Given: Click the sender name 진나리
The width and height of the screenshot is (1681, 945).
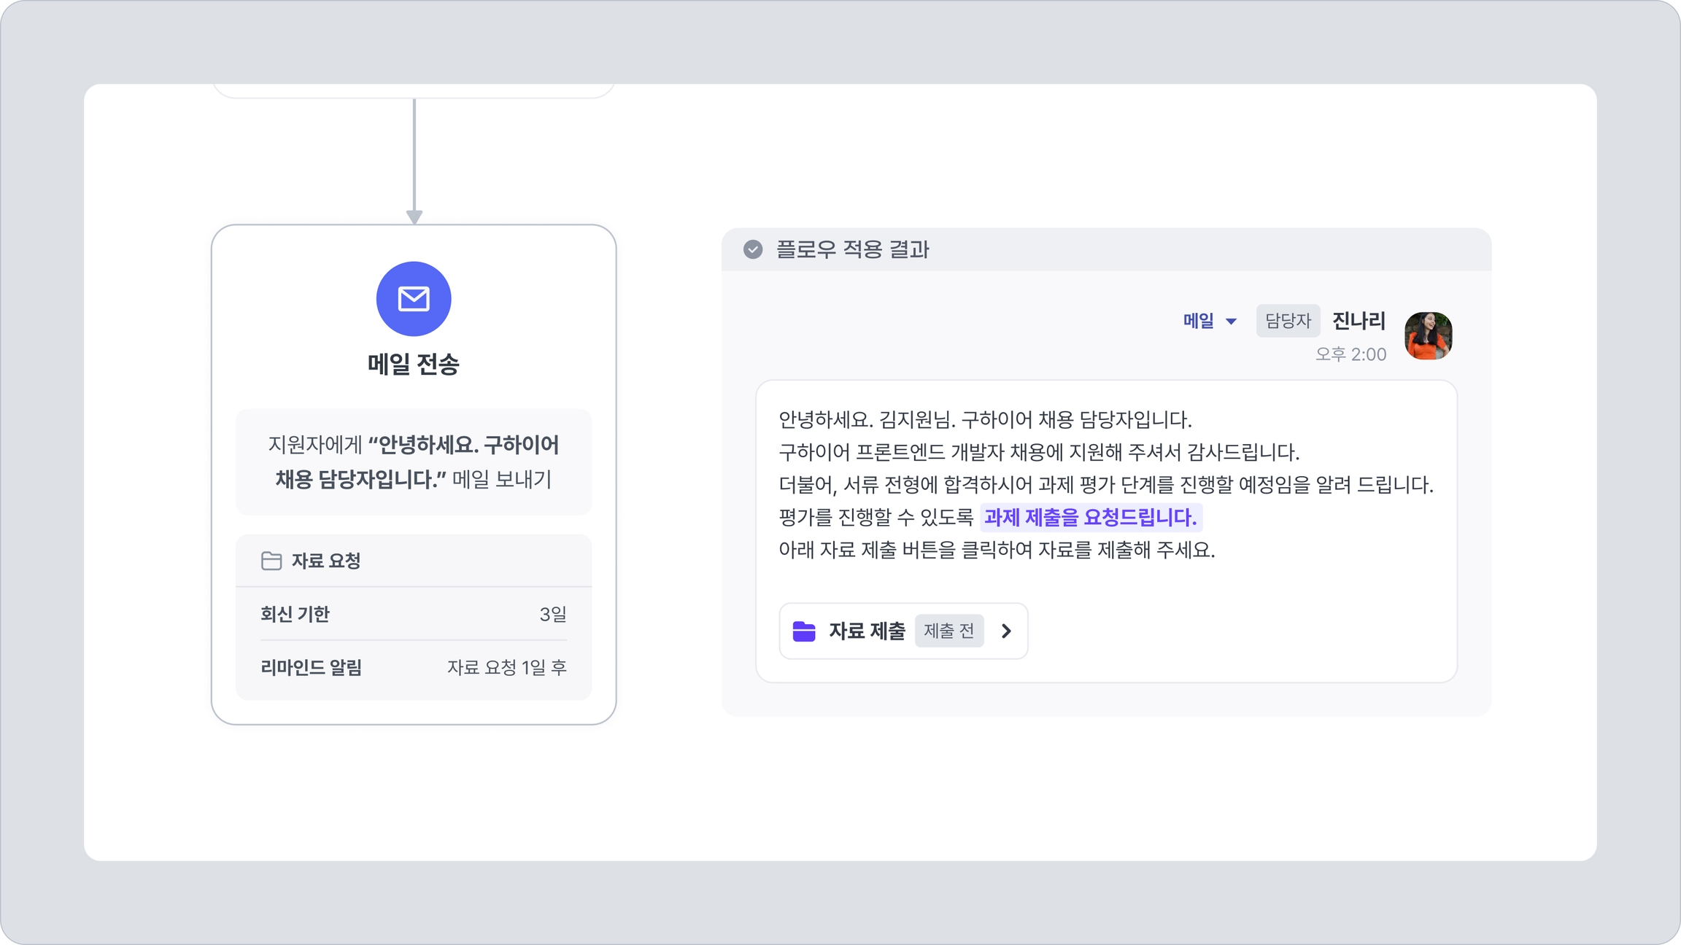Looking at the screenshot, I should click(1359, 321).
